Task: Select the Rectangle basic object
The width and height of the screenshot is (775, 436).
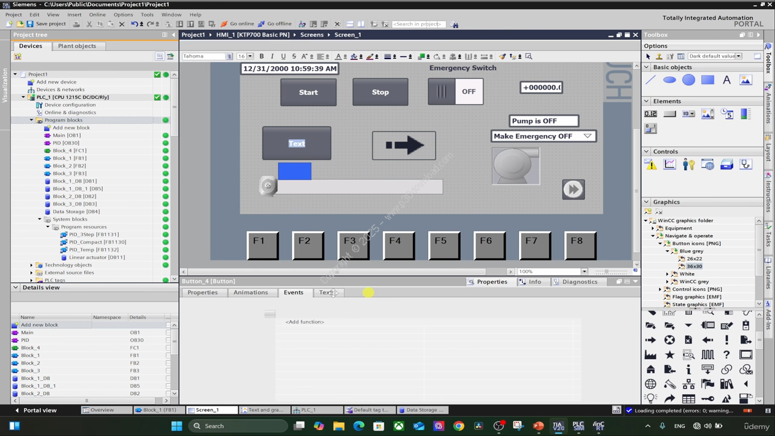Action: coord(708,80)
